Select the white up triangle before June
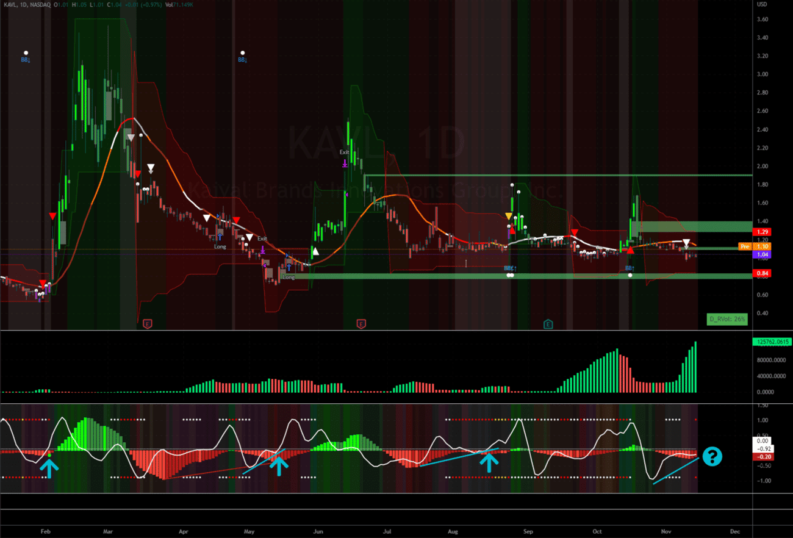Screen dimensions: 793x538 (x=315, y=251)
